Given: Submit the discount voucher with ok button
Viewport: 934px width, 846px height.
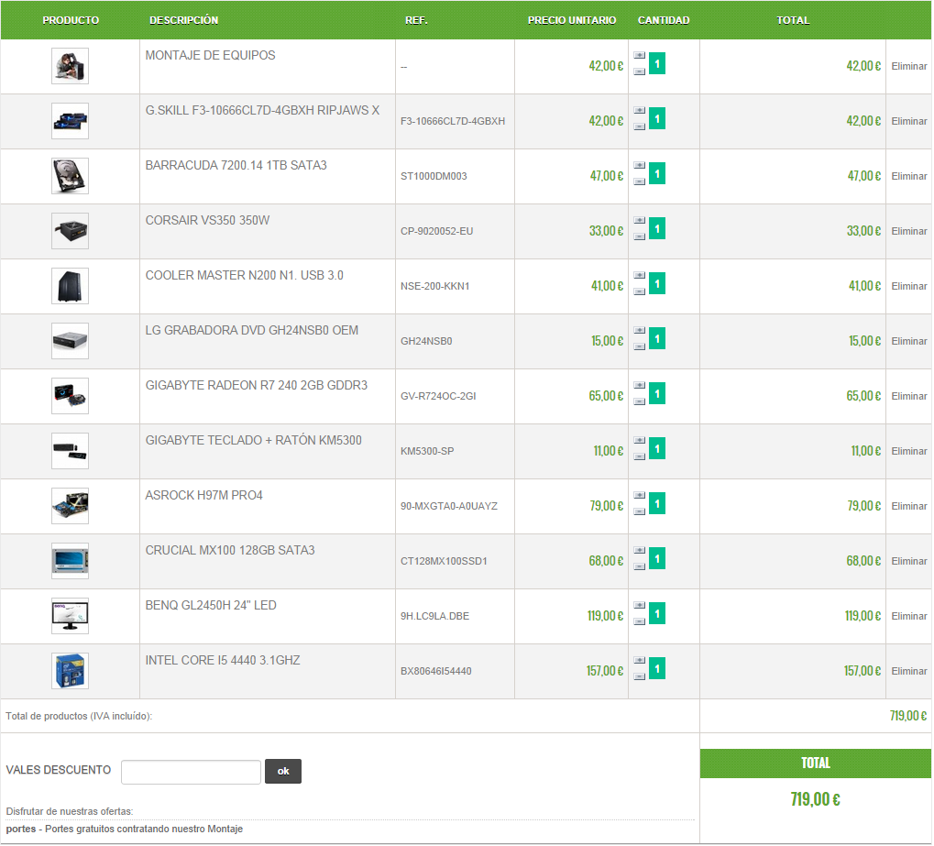Looking at the screenshot, I should pyautogui.click(x=283, y=772).
